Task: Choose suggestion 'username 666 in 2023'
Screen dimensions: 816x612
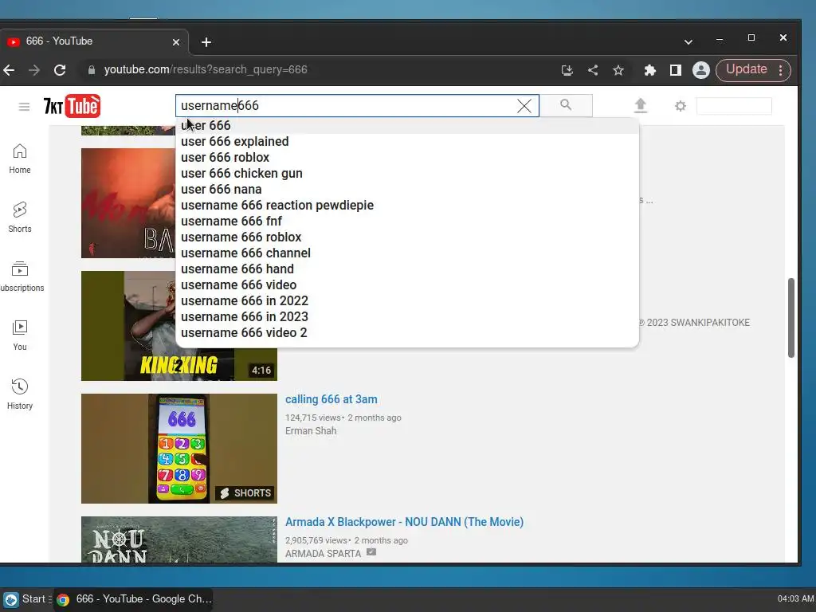Action: 407,317
